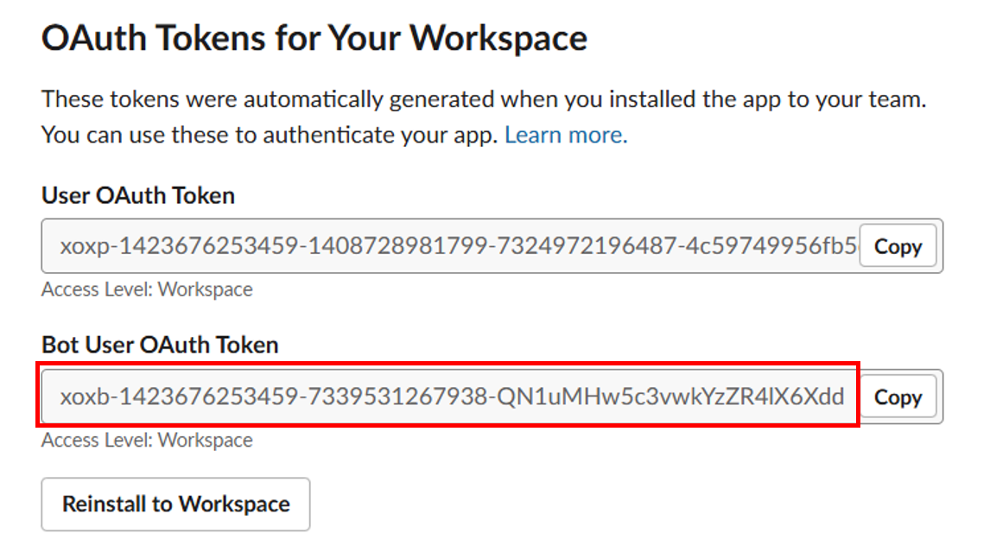Copy the Bot User OAuth Token
The image size is (990, 546).
(898, 397)
